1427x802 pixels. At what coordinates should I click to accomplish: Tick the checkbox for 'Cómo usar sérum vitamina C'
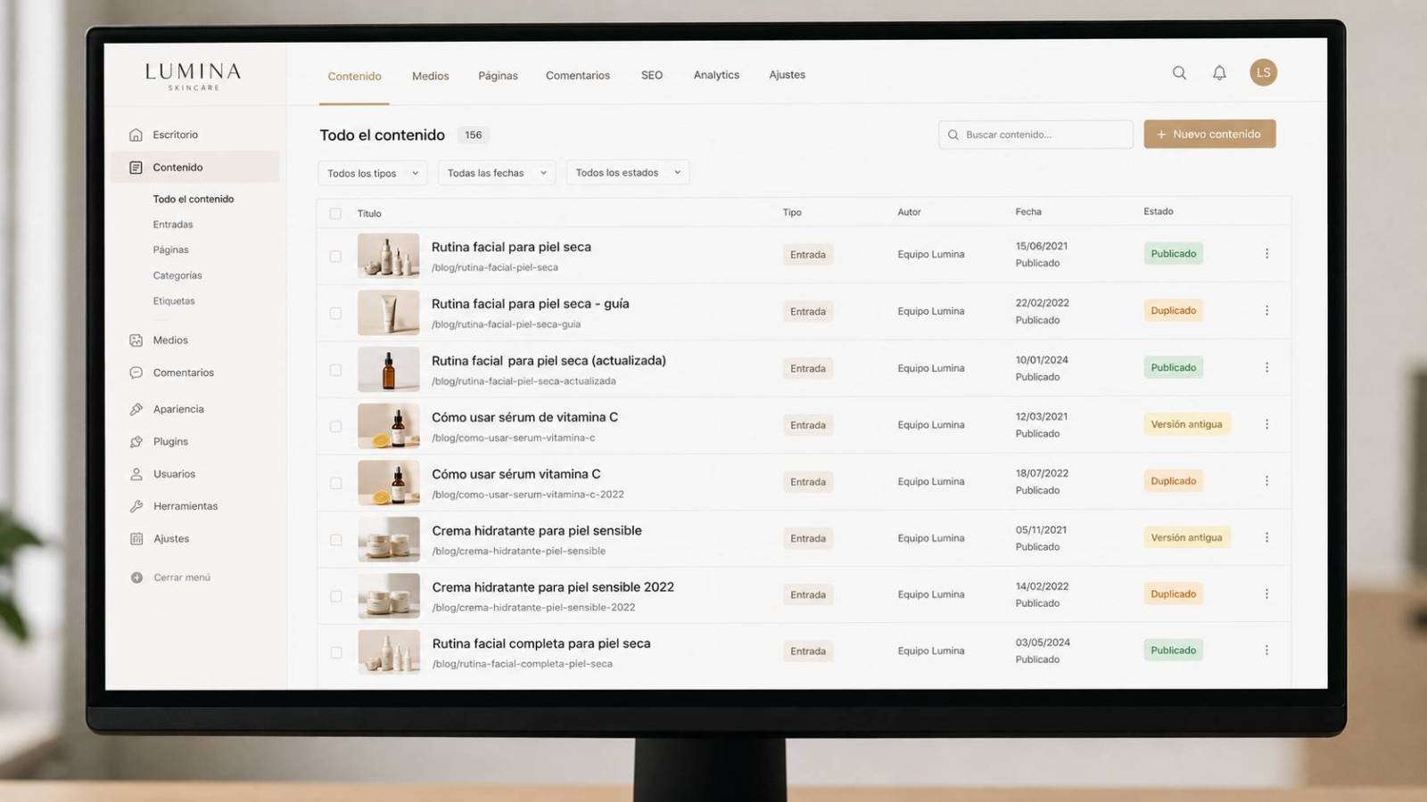coord(335,483)
